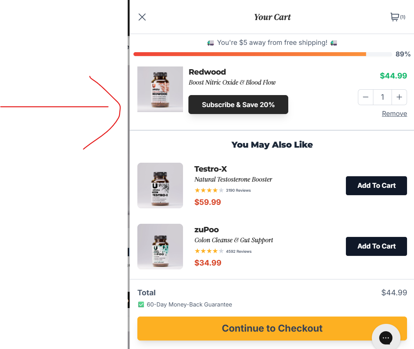Open the Testro-X product image

[160, 186]
